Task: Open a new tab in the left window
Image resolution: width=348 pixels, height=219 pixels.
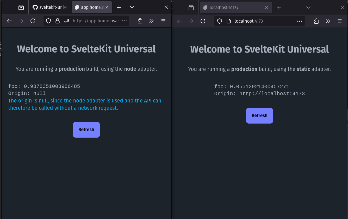Action: tap(119, 7)
